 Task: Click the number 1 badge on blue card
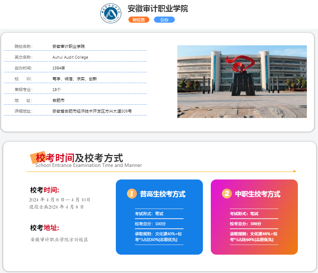point(132,194)
